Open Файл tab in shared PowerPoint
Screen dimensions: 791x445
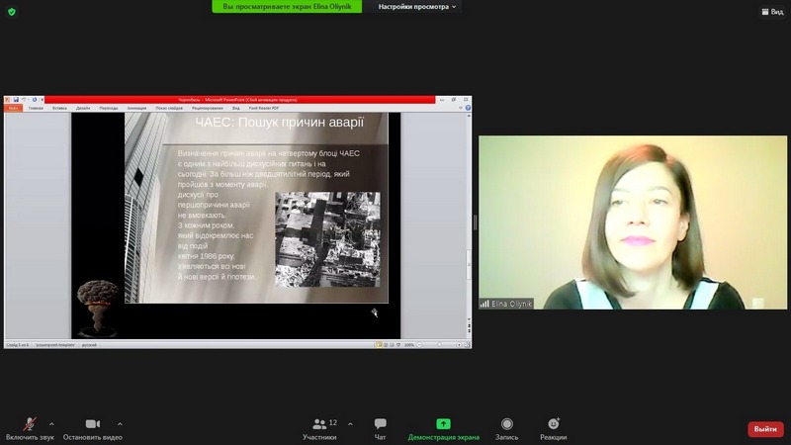[x=13, y=108]
